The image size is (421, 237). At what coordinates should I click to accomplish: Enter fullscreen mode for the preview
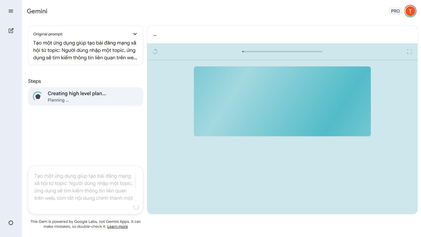[x=409, y=52]
